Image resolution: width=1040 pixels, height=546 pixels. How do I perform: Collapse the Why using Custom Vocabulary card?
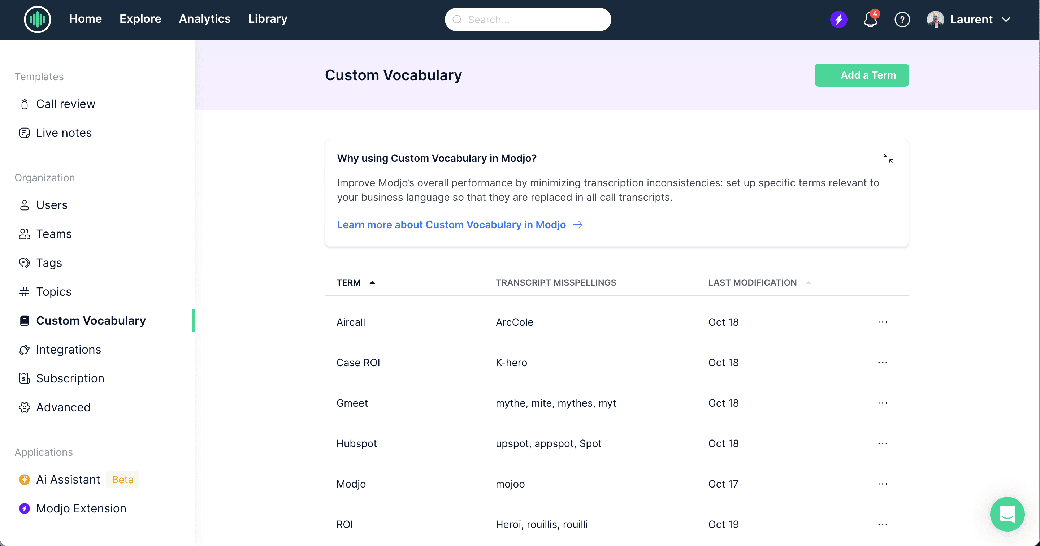pyautogui.click(x=888, y=158)
